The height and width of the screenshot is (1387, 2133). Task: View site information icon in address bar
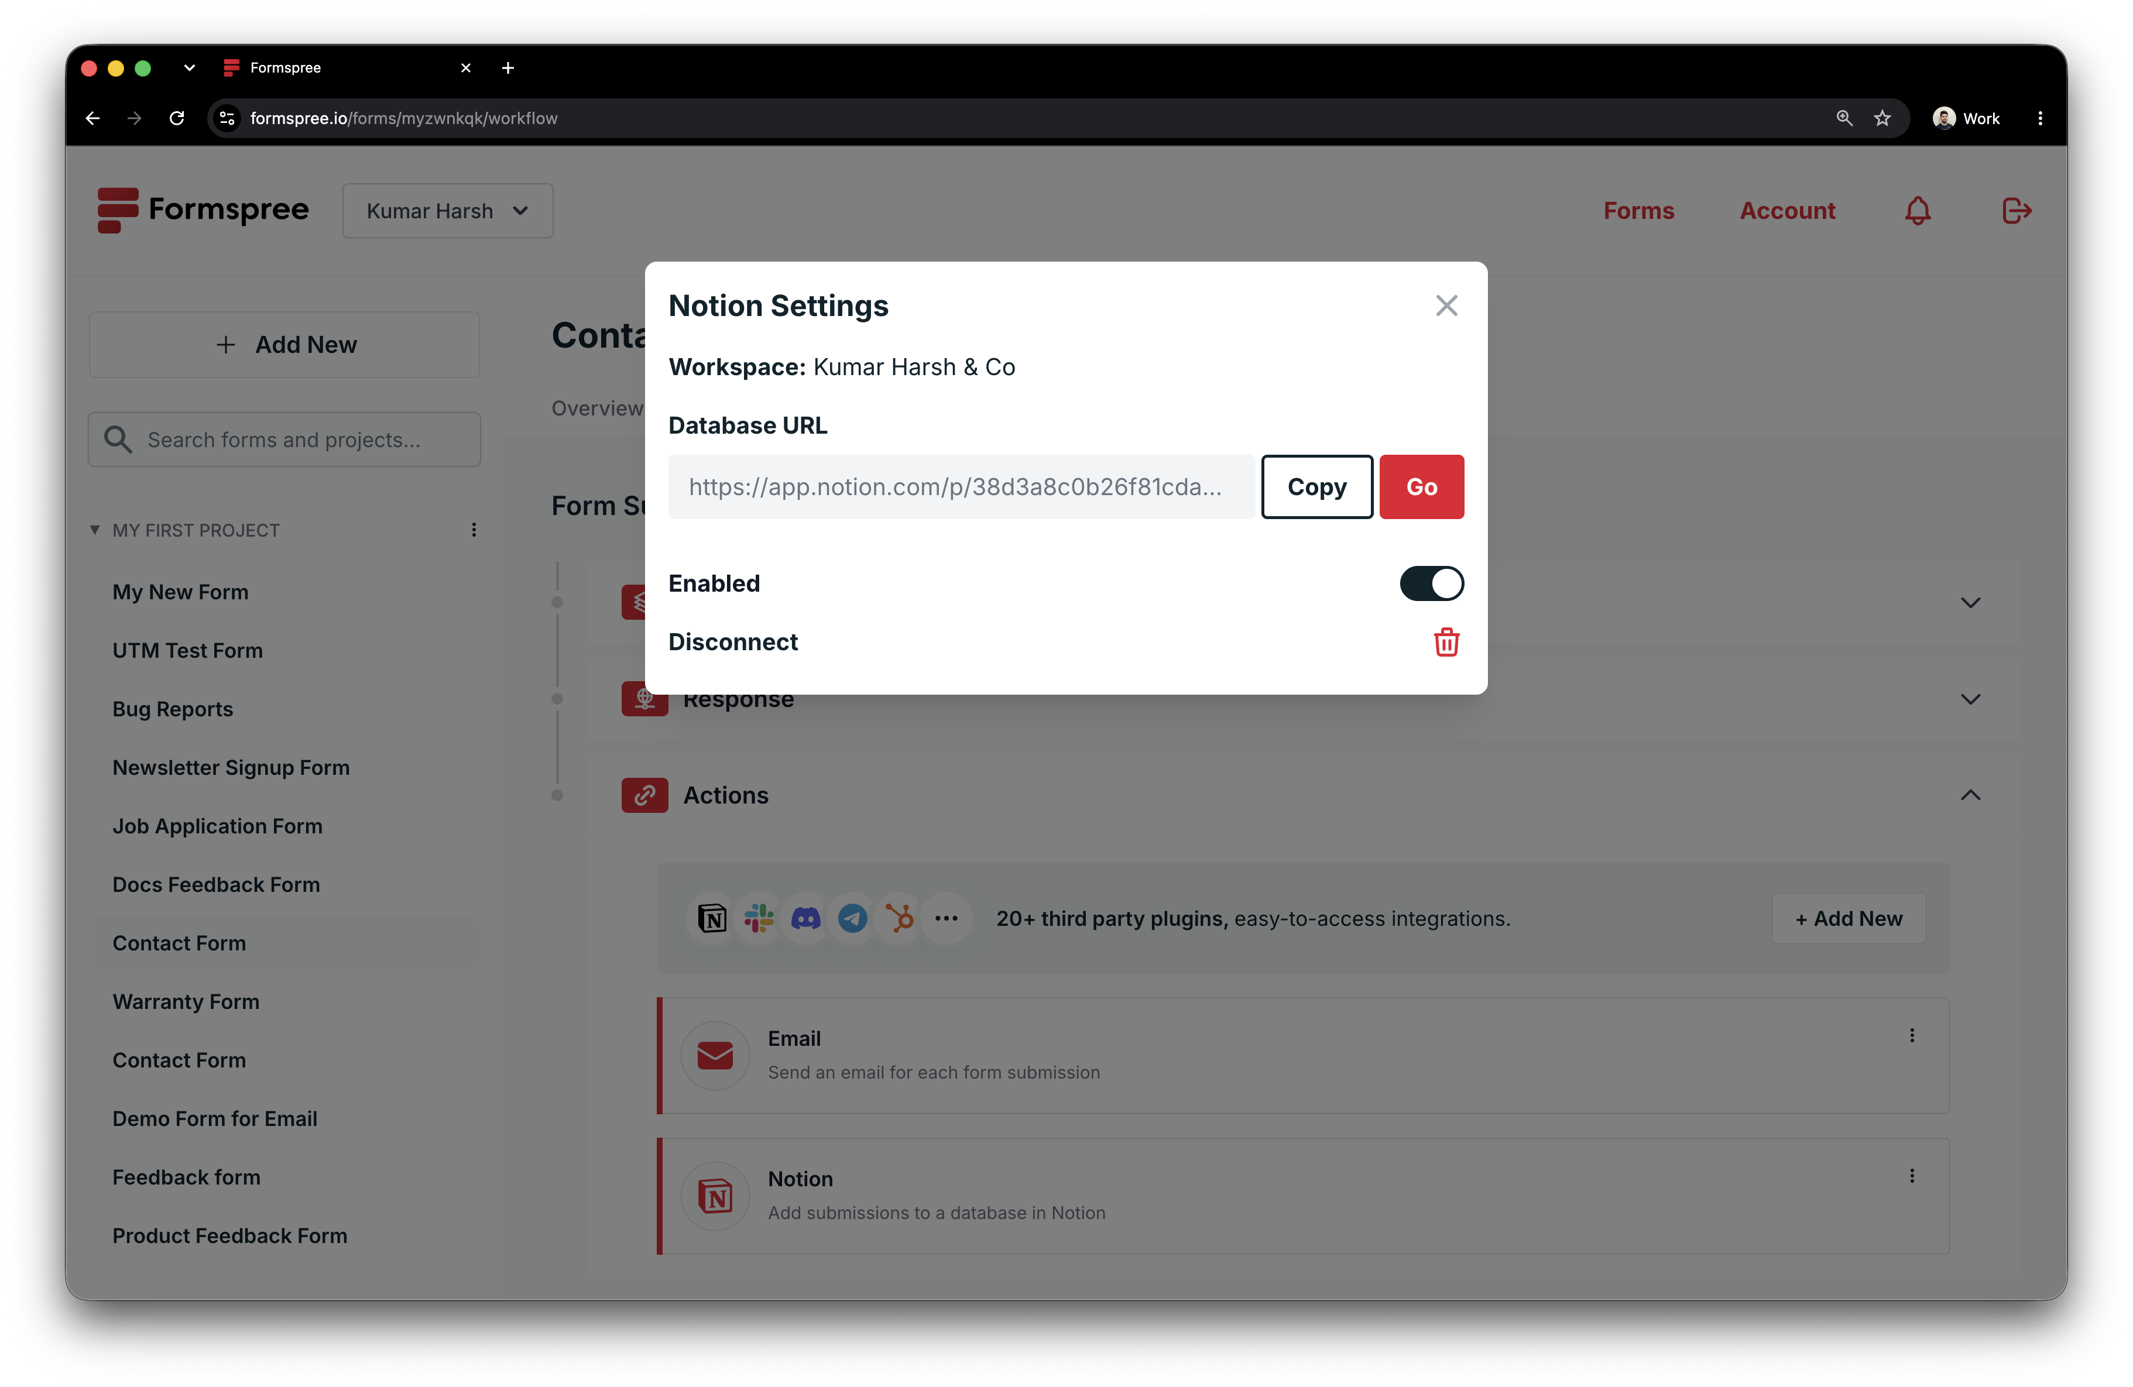coord(228,118)
